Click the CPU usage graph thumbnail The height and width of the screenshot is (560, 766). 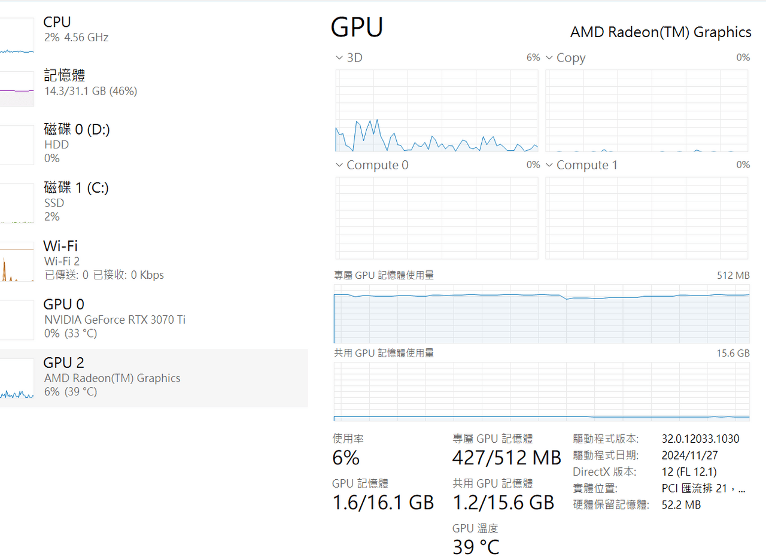(16, 36)
